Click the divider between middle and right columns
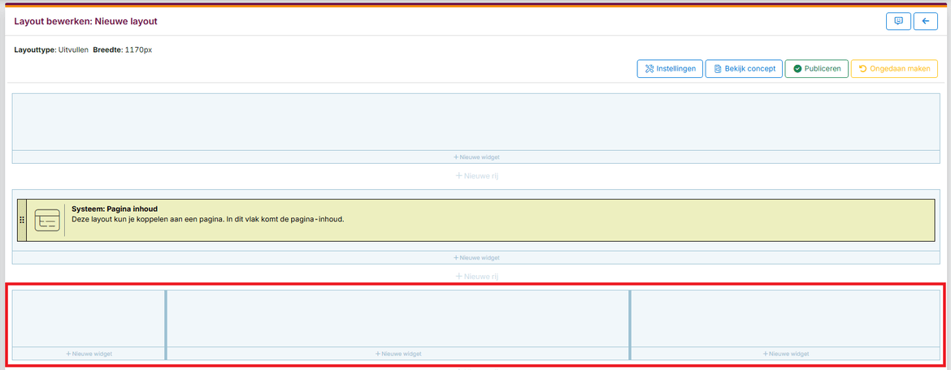This screenshot has width=951, height=370. (630, 325)
